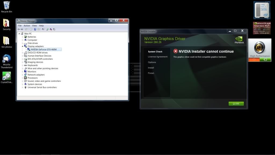Select the Keyboards tree item

pyautogui.click(x=32, y=65)
